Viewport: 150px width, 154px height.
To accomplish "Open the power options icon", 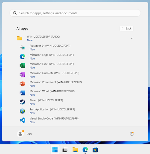I will click(132, 134).
